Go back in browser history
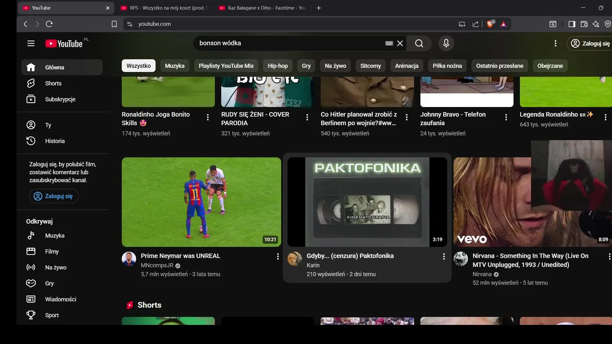Image resolution: width=612 pixels, height=344 pixels. click(x=26, y=24)
